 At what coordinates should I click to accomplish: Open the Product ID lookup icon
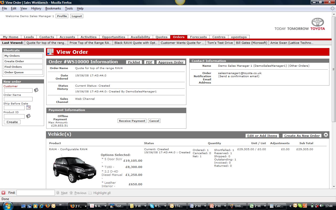pos(28,116)
